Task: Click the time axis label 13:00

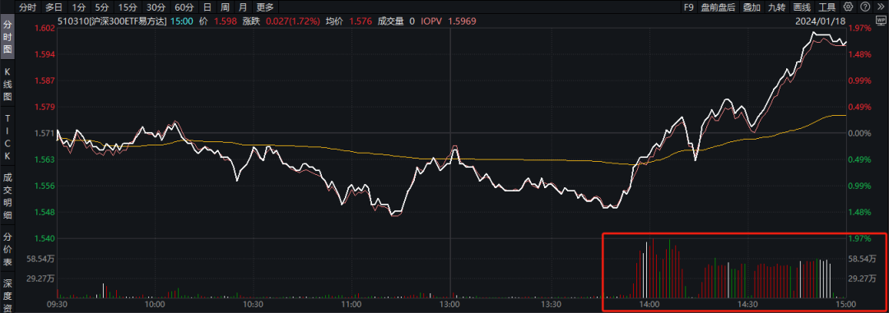Action: click(x=450, y=304)
